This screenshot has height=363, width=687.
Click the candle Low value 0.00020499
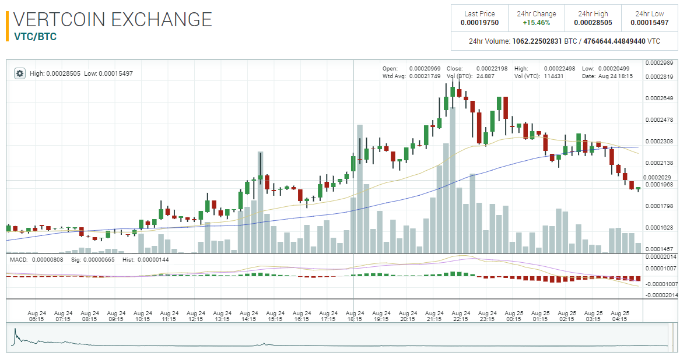pyautogui.click(x=614, y=69)
